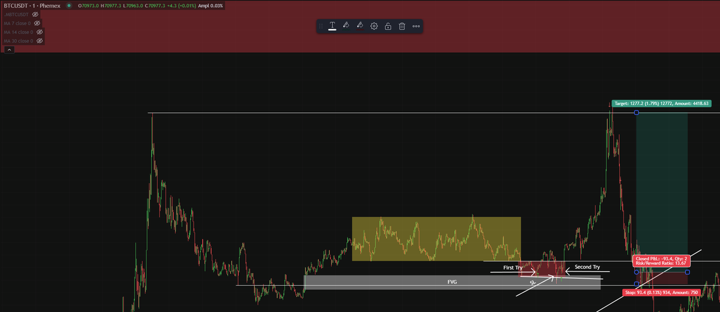Select the MA 7 close legend label

pyautogui.click(x=17, y=23)
